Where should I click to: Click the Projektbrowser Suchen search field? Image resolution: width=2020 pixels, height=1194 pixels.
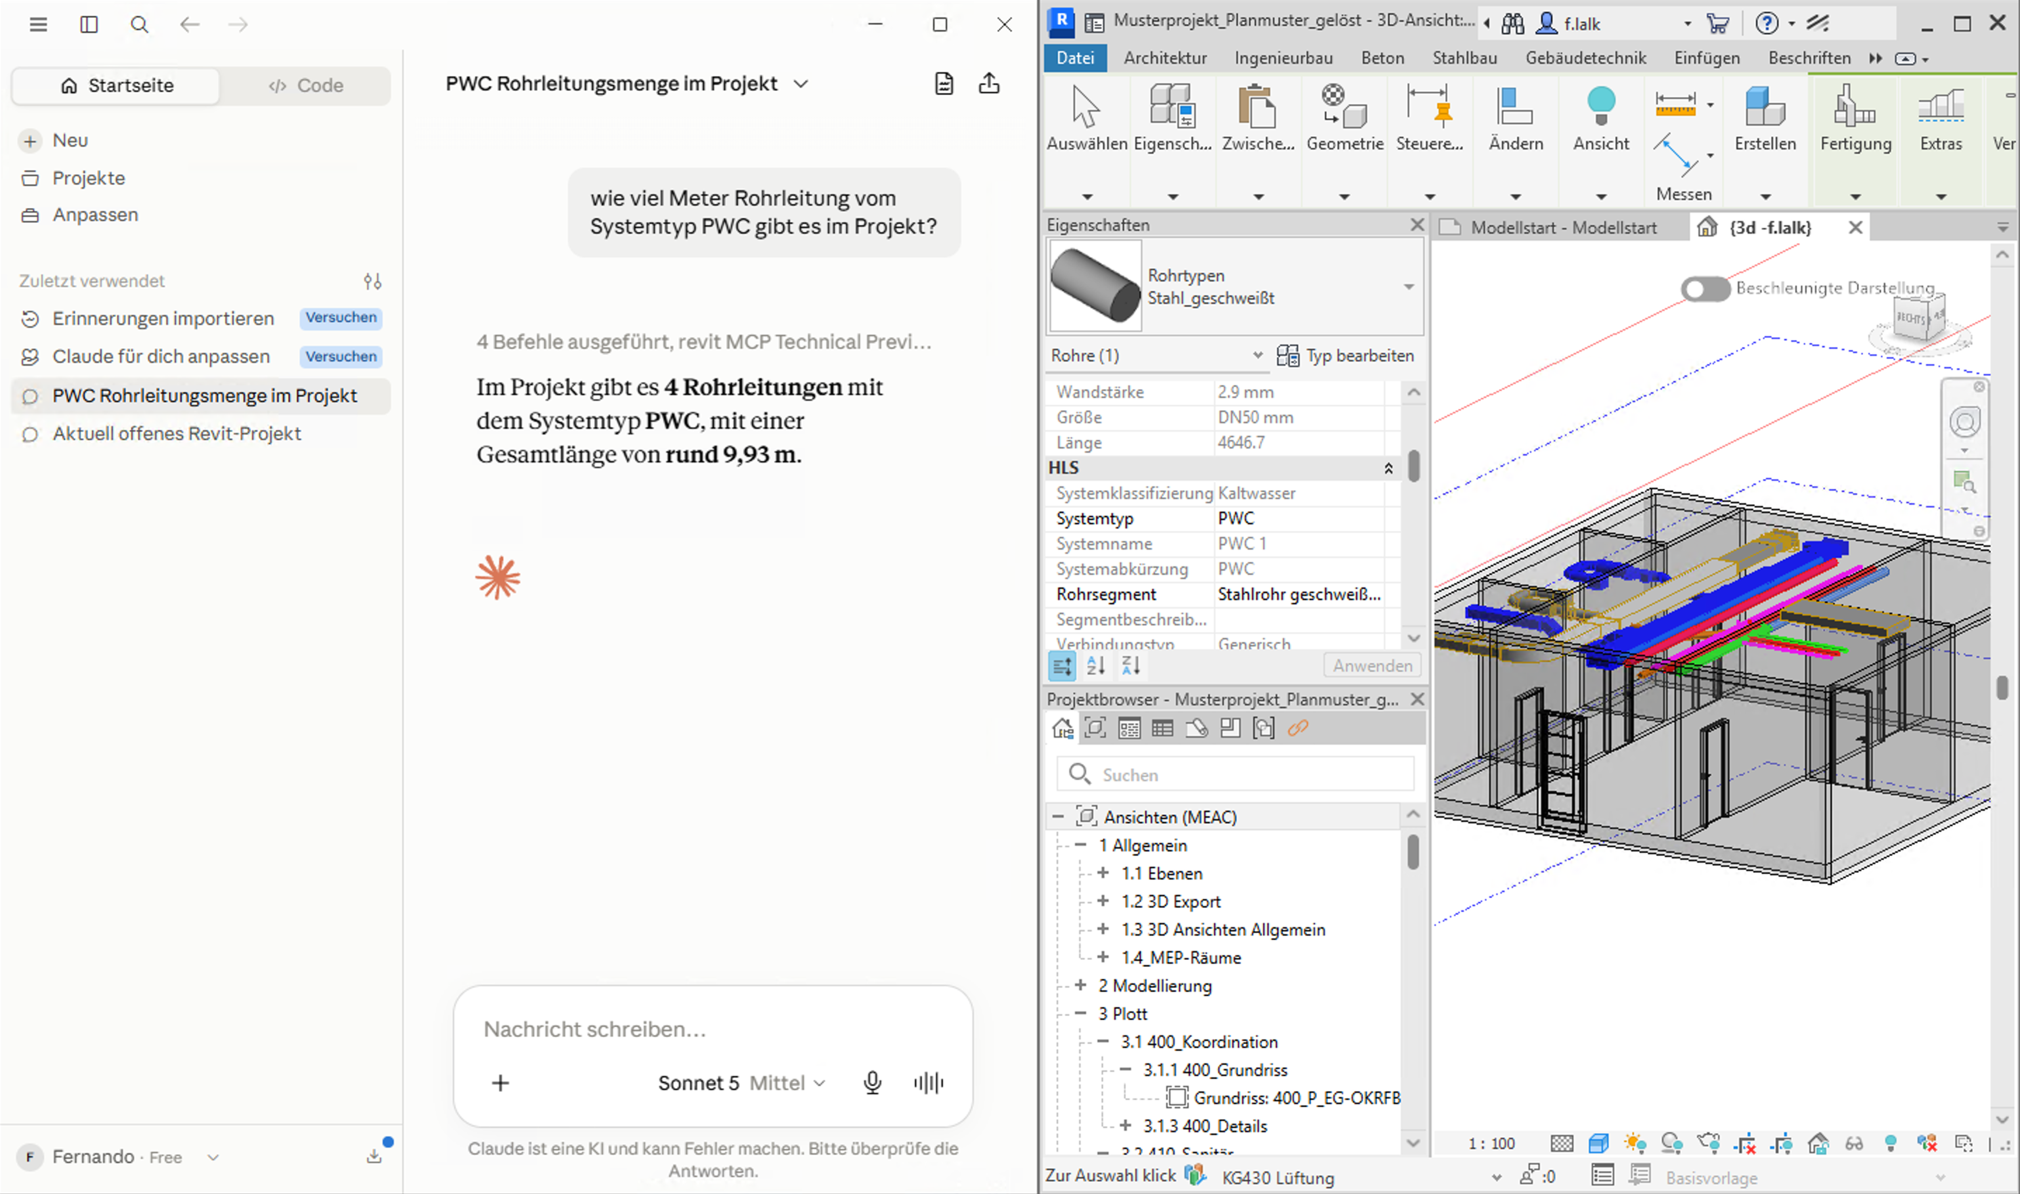tap(1235, 774)
